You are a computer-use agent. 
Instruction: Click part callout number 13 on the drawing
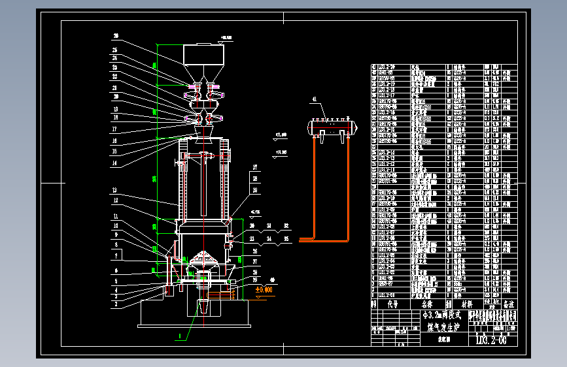pos(114,190)
